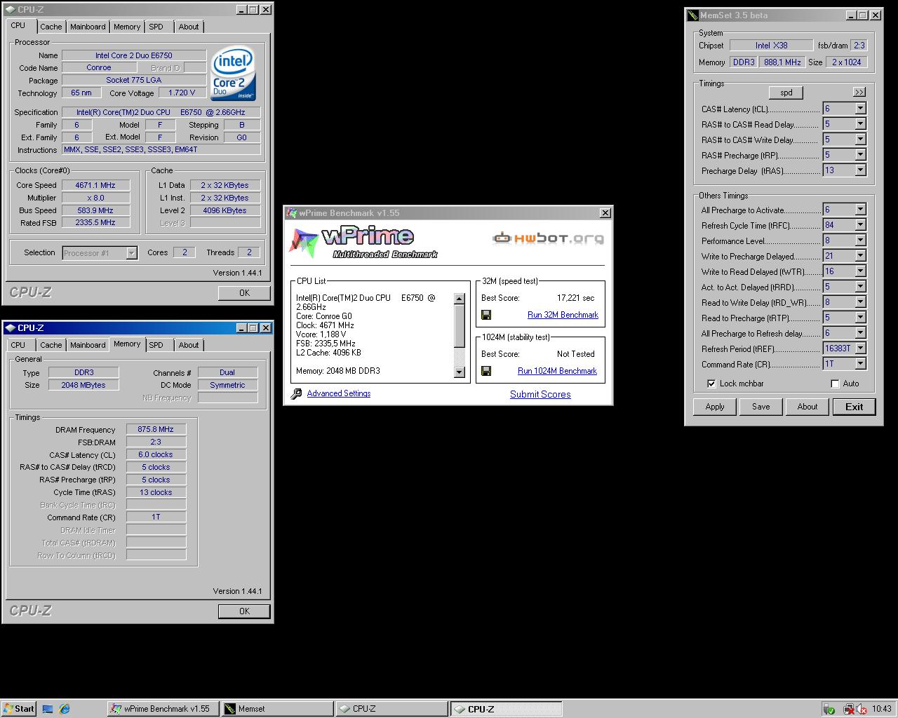Click the DRAM Frequency value 875.8 MHz
Image resolution: width=898 pixels, height=718 pixels.
pyautogui.click(x=156, y=429)
